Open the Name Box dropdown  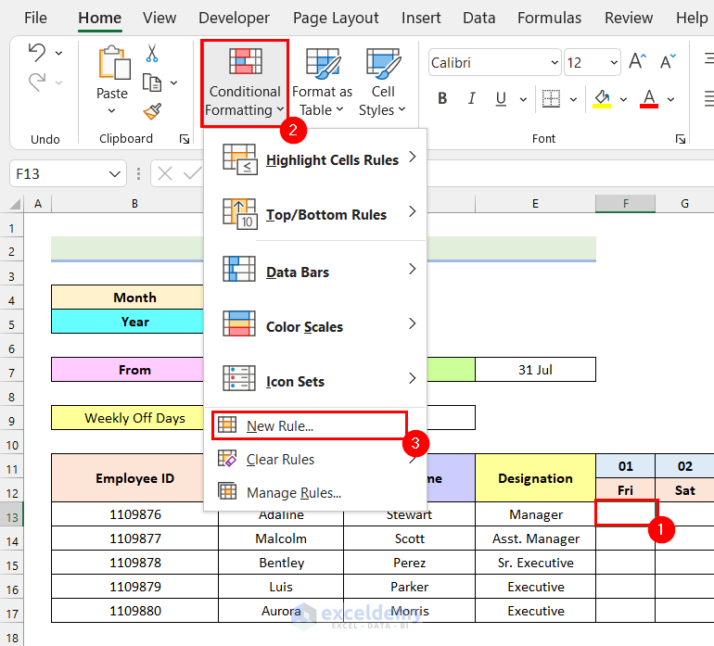point(115,174)
